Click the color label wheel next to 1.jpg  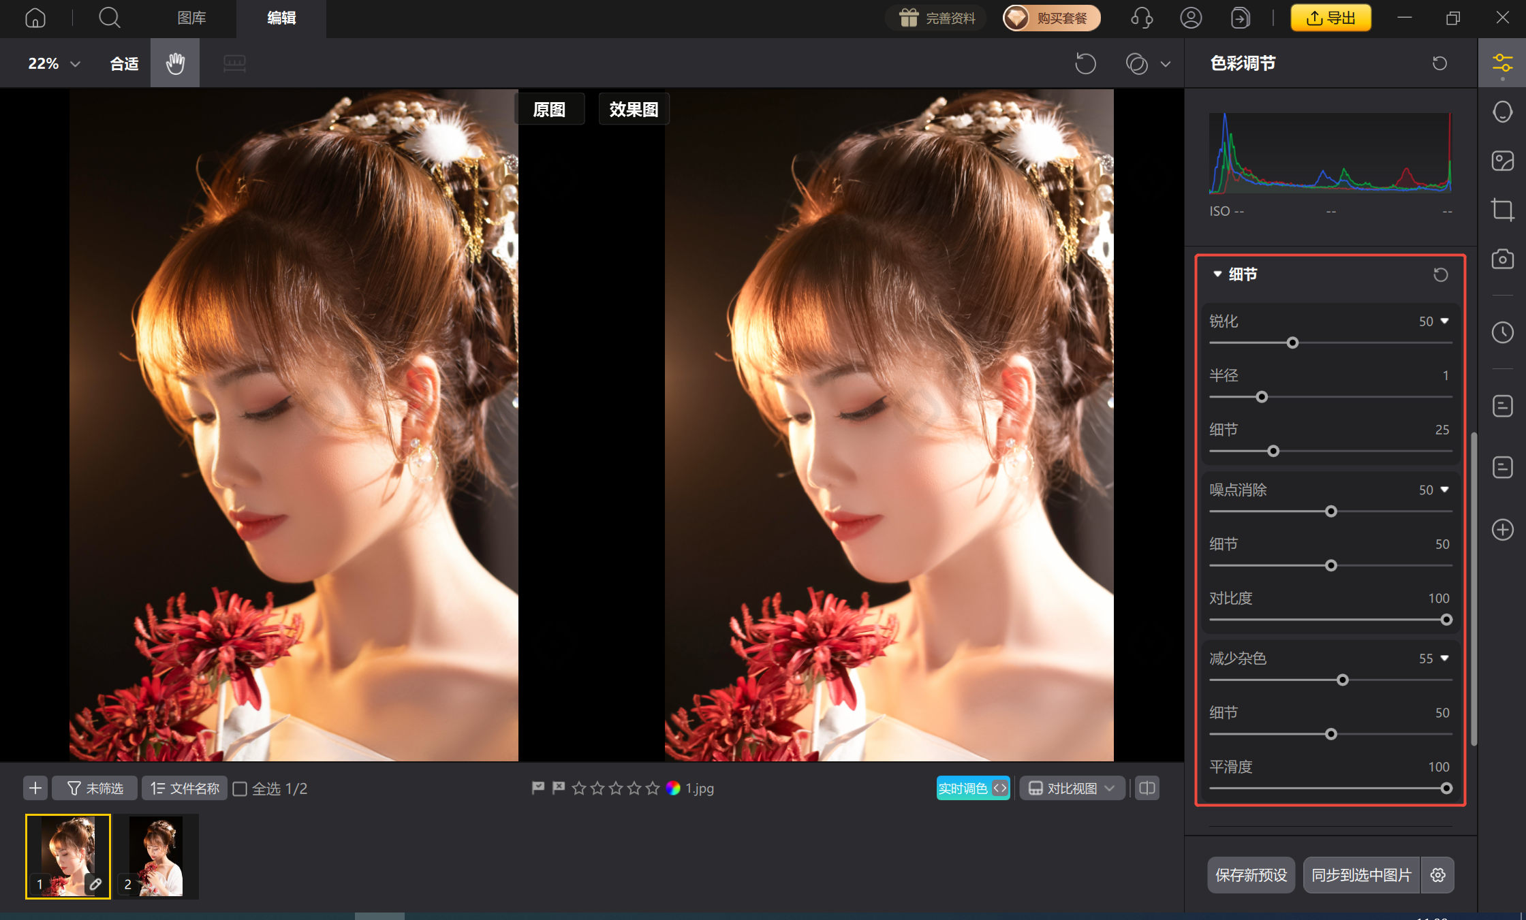(x=672, y=788)
